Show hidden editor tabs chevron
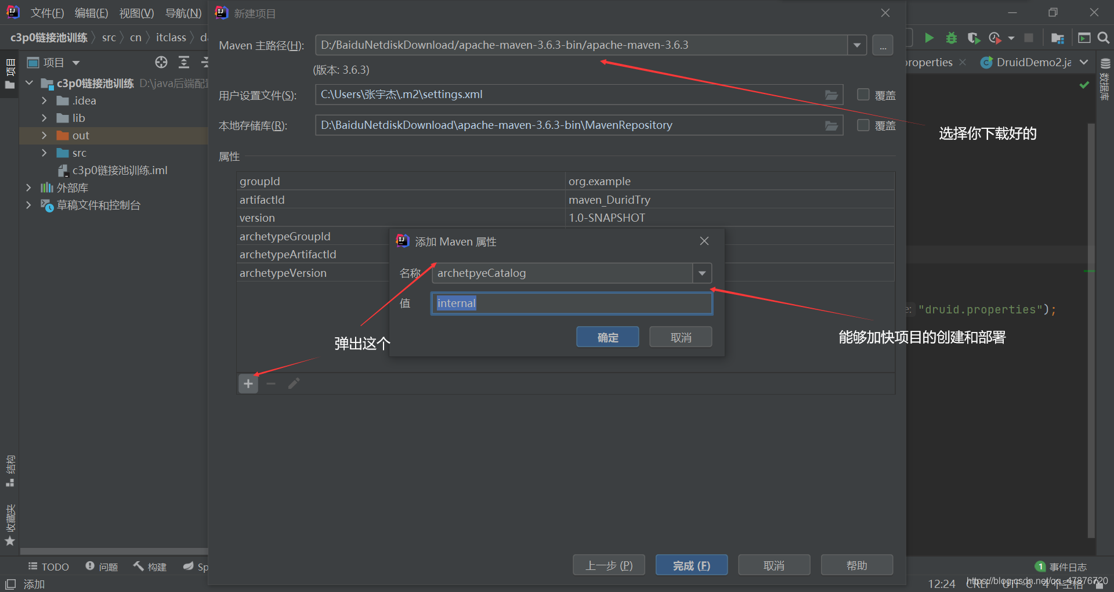This screenshot has width=1114, height=592. [x=1084, y=62]
